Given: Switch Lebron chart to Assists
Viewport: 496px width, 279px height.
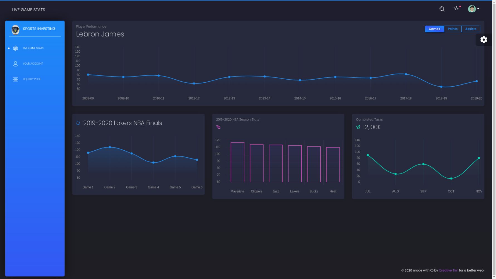Looking at the screenshot, I should pyautogui.click(x=471, y=29).
